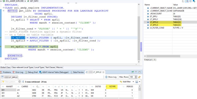Click the diamond icon of the ::ROWCOUNT variable
The width and height of the screenshot is (197, 99).
click(x=148, y=14)
